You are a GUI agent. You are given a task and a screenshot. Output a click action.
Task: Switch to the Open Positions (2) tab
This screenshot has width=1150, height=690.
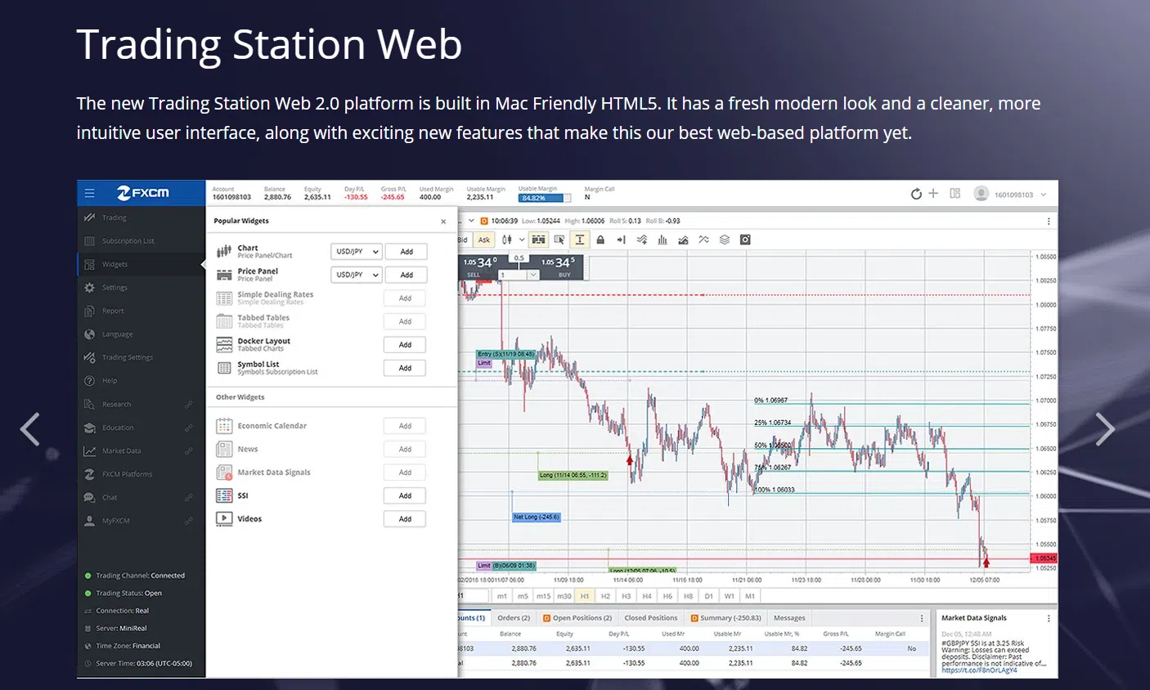click(x=577, y=618)
